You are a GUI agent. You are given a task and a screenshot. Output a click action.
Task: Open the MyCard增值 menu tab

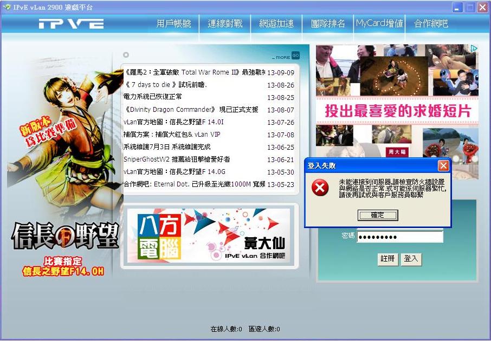(379, 23)
